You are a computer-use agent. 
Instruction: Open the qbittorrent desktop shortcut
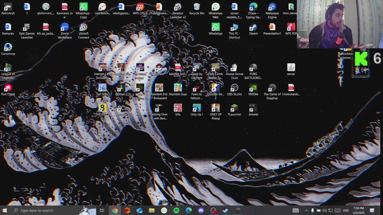[46, 9]
